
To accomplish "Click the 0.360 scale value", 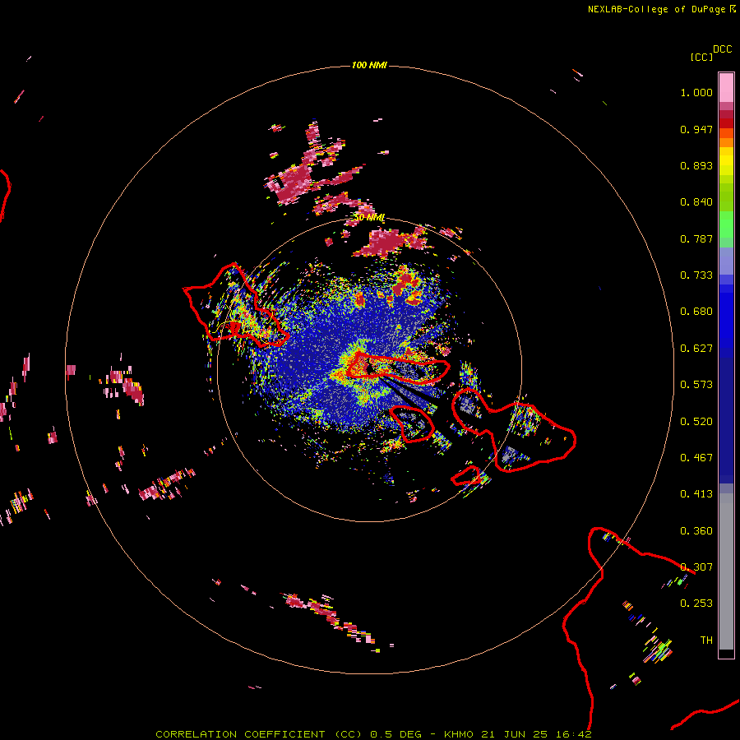I will (696, 531).
